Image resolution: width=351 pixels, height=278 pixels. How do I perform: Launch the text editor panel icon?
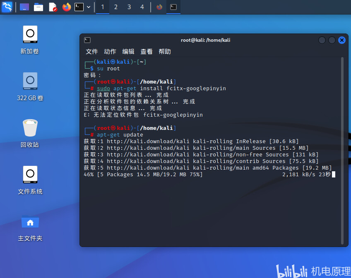53,7
